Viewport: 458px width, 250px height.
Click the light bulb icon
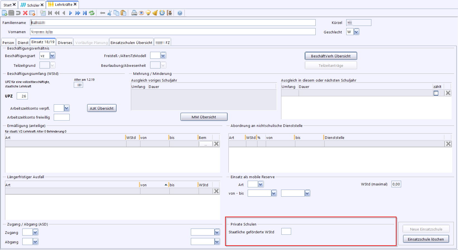[x=148, y=13]
